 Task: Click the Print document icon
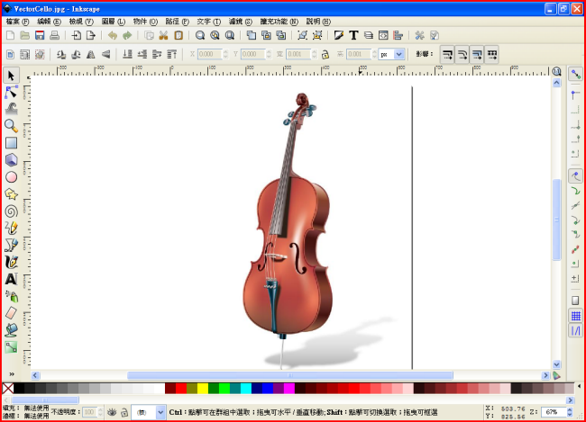54,35
